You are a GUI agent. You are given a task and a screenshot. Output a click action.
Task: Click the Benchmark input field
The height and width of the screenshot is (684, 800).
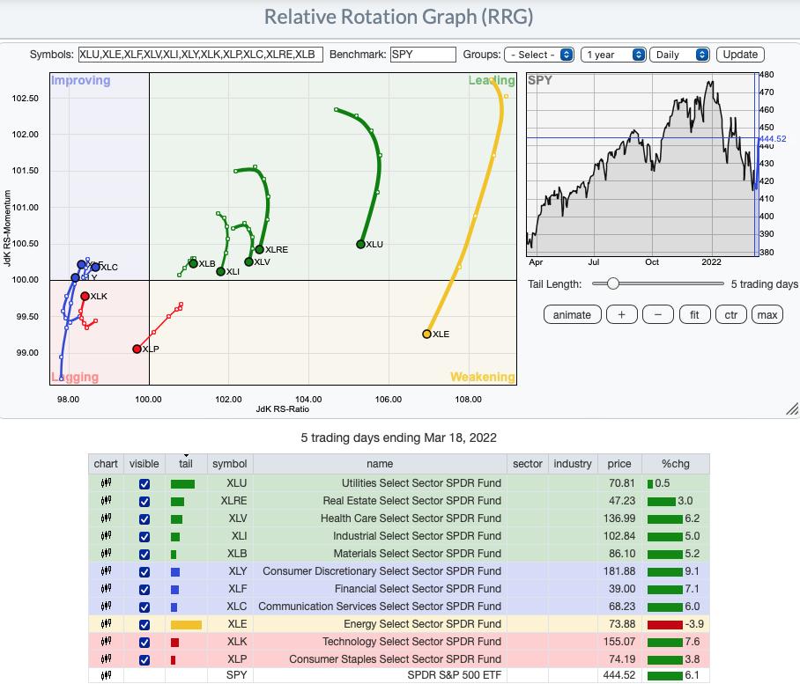(x=423, y=55)
